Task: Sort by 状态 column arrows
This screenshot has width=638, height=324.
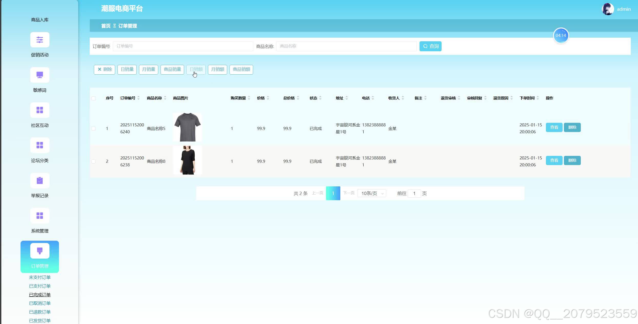Action: tap(320, 98)
